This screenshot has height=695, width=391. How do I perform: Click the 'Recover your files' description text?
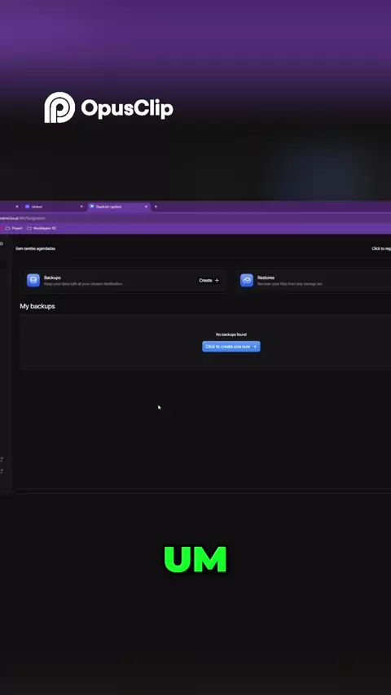[290, 284]
